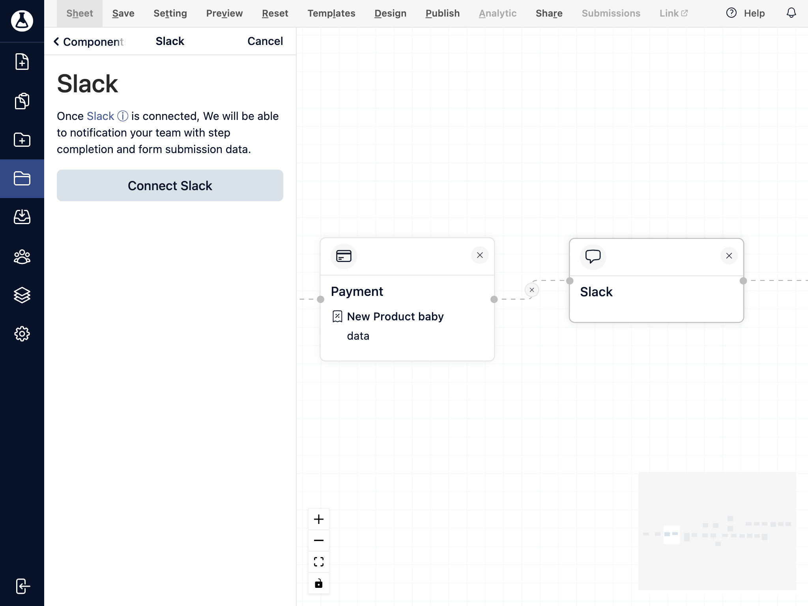Click the add folder sidebar icon

[x=22, y=140]
